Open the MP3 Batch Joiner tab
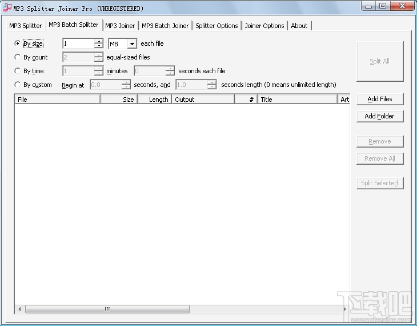The image size is (417, 326). pyautogui.click(x=165, y=26)
